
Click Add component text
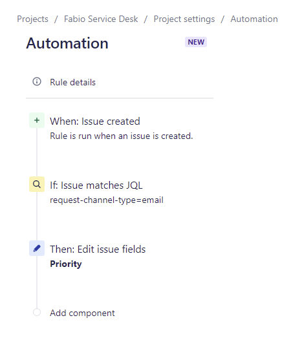tap(82, 313)
